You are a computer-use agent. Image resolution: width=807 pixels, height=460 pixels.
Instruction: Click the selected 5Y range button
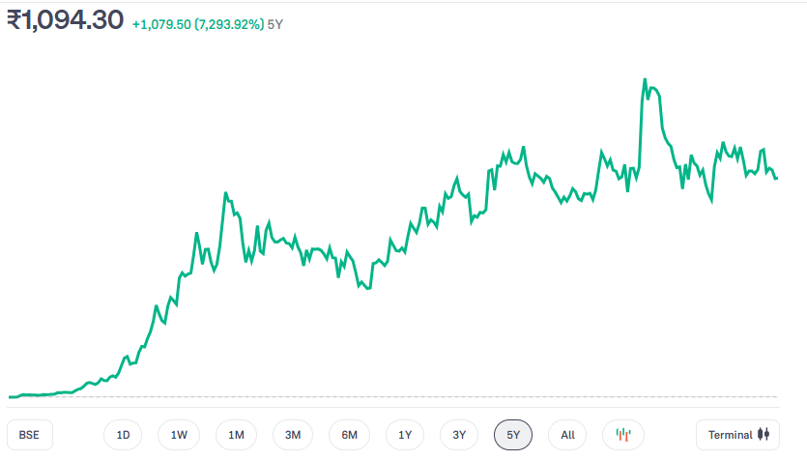click(513, 435)
